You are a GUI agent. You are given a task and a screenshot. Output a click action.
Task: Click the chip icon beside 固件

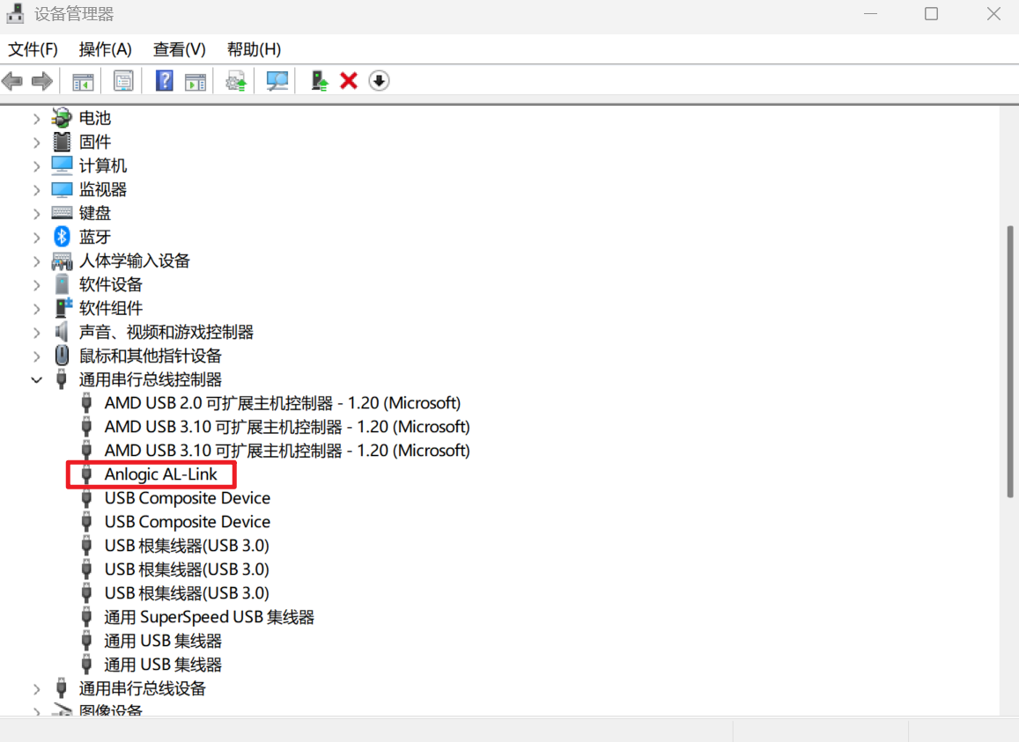62,142
